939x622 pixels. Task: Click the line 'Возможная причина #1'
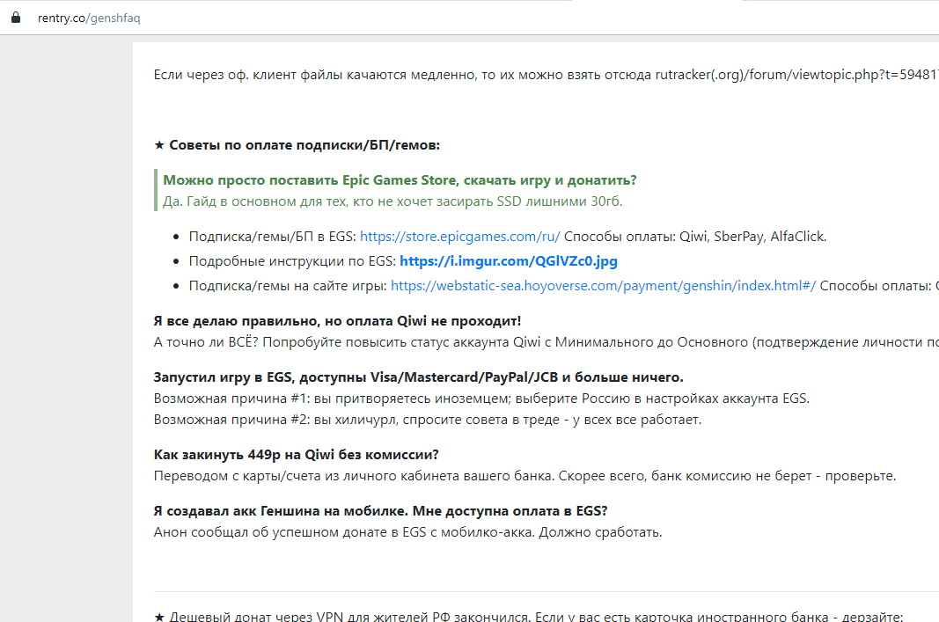pyautogui.click(x=481, y=399)
